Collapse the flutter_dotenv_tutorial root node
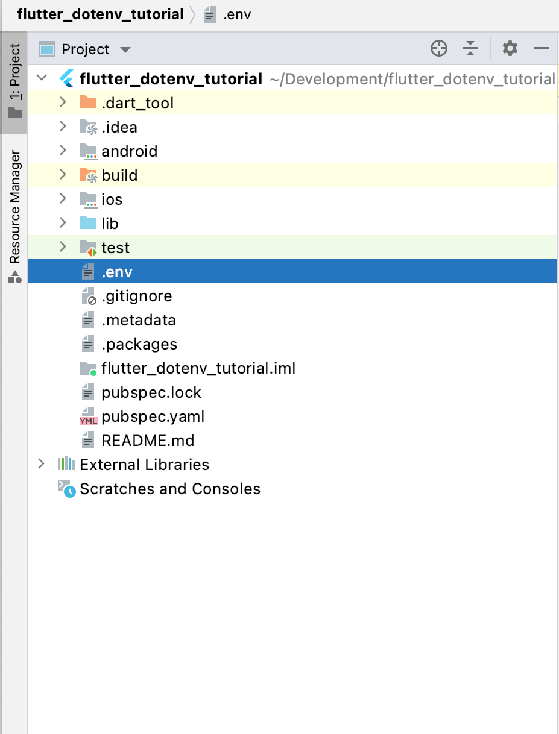 coord(42,78)
